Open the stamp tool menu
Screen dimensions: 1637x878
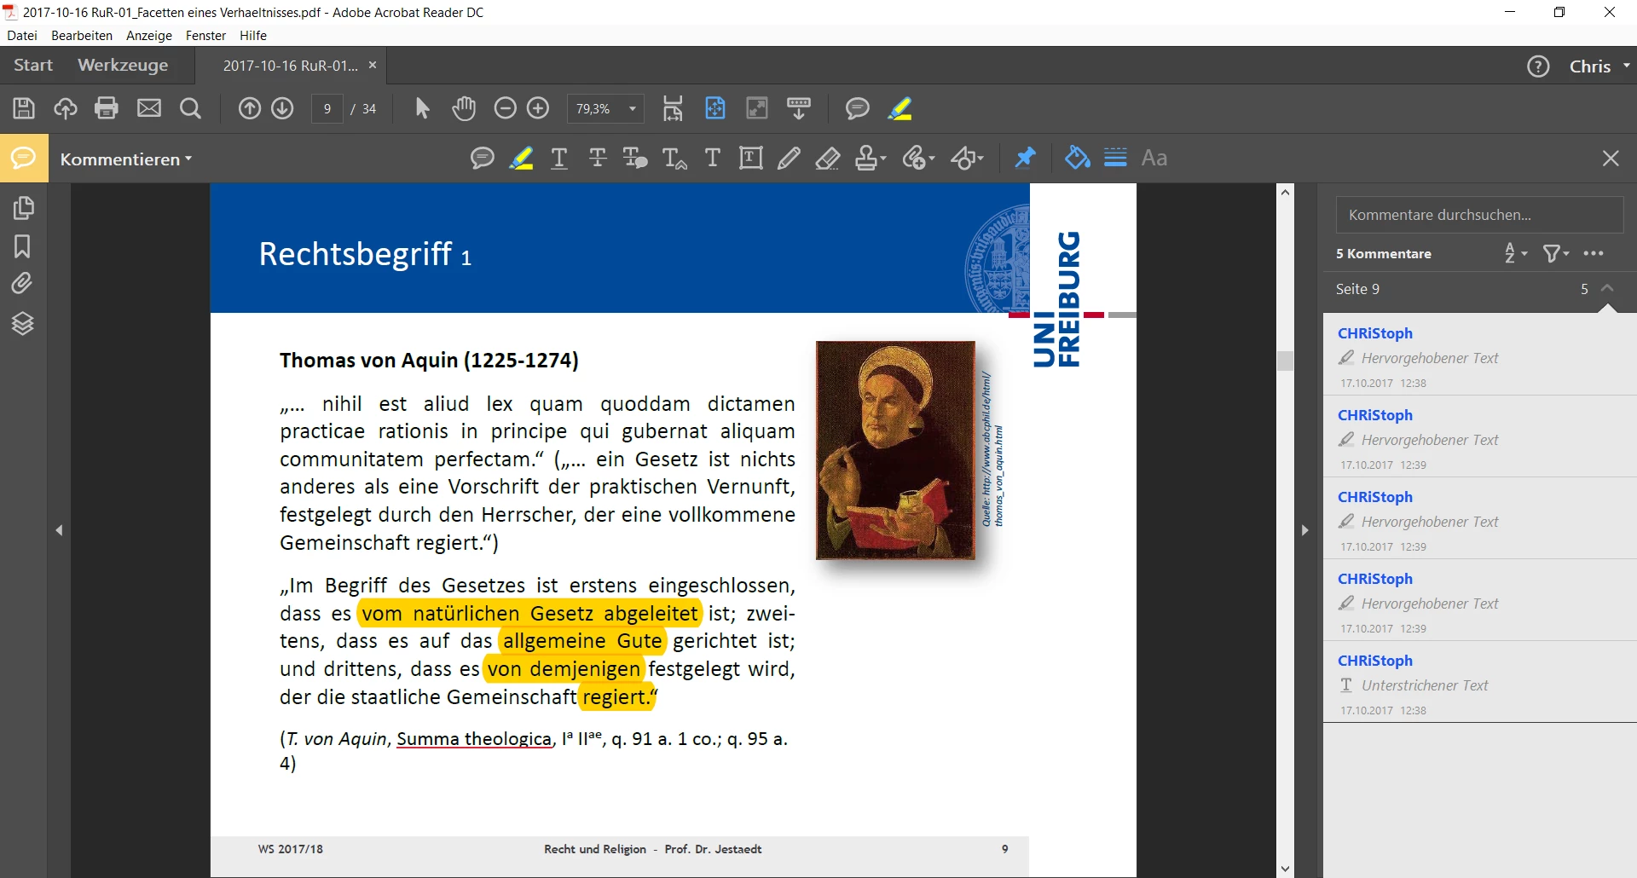[871, 159]
